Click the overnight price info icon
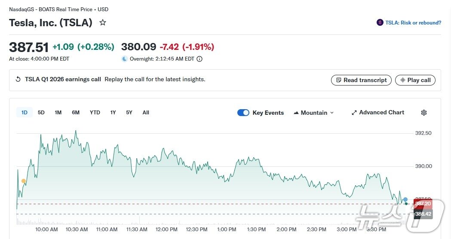Viewport: 451px width, 239px height. coord(199,59)
